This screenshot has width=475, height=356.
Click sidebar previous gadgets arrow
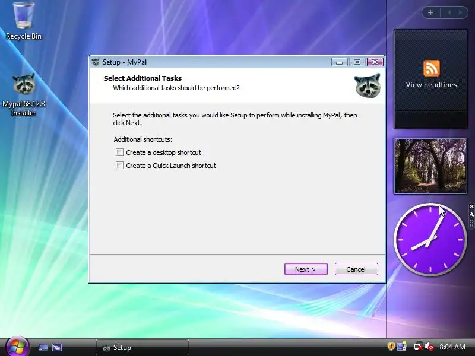pyautogui.click(x=449, y=12)
